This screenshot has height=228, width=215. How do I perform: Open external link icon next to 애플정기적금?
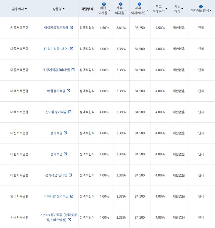pyautogui.click(x=68, y=91)
